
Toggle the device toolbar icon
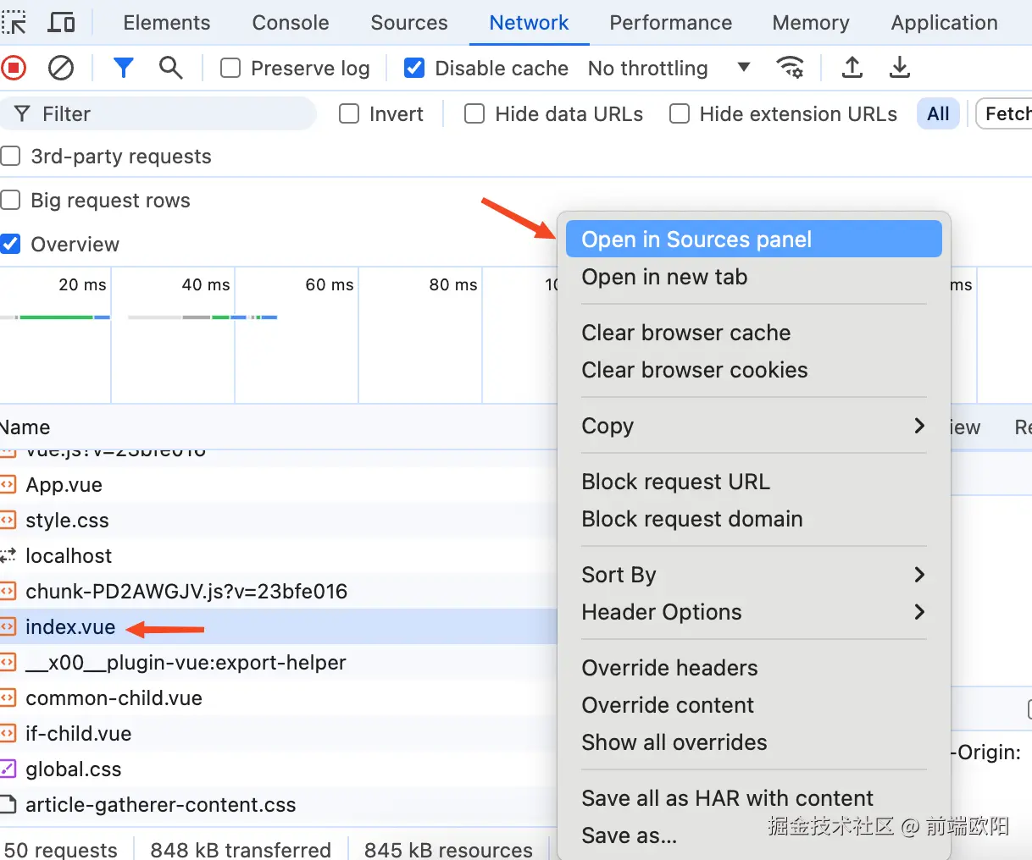pos(61,22)
